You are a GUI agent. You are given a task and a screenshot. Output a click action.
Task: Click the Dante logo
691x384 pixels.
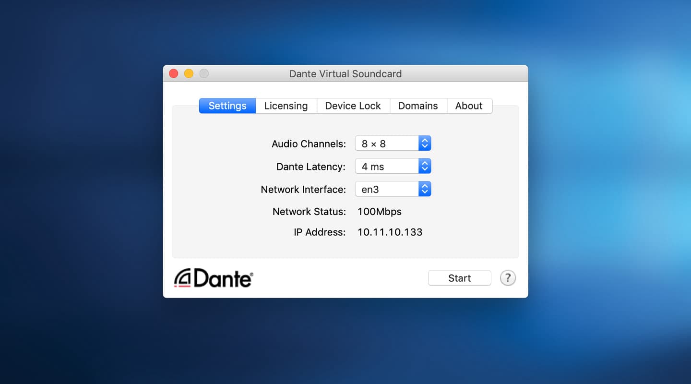214,278
